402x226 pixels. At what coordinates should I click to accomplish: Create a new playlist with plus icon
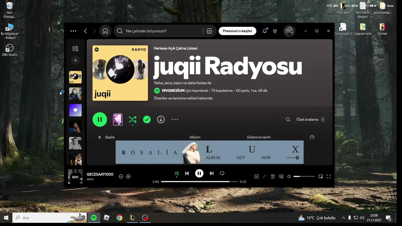[x=75, y=60]
